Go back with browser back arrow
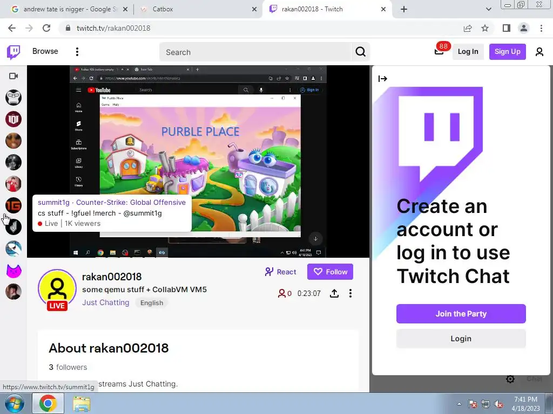Image resolution: width=553 pixels, height=414 pixels. (x=12, y=28)
